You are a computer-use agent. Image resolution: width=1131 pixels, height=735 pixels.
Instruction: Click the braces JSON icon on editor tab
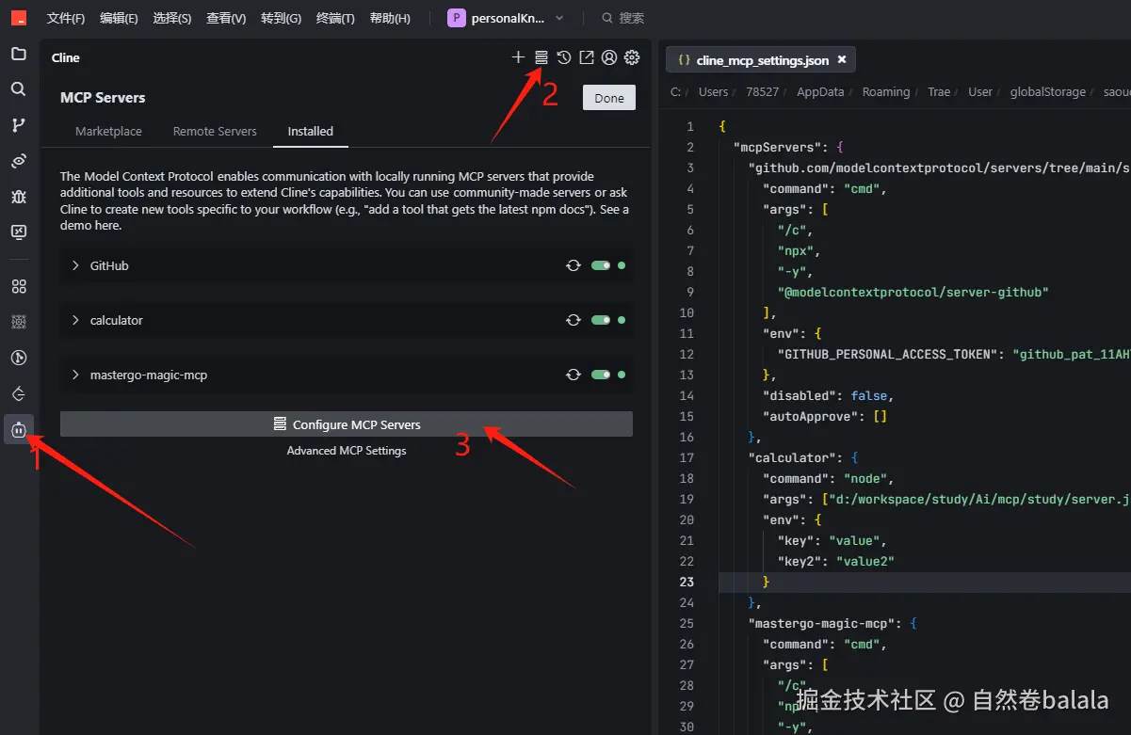(685, 60)
